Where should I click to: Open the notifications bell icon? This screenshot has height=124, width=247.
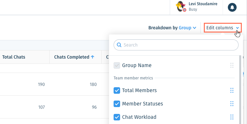[x=232, y=7]
